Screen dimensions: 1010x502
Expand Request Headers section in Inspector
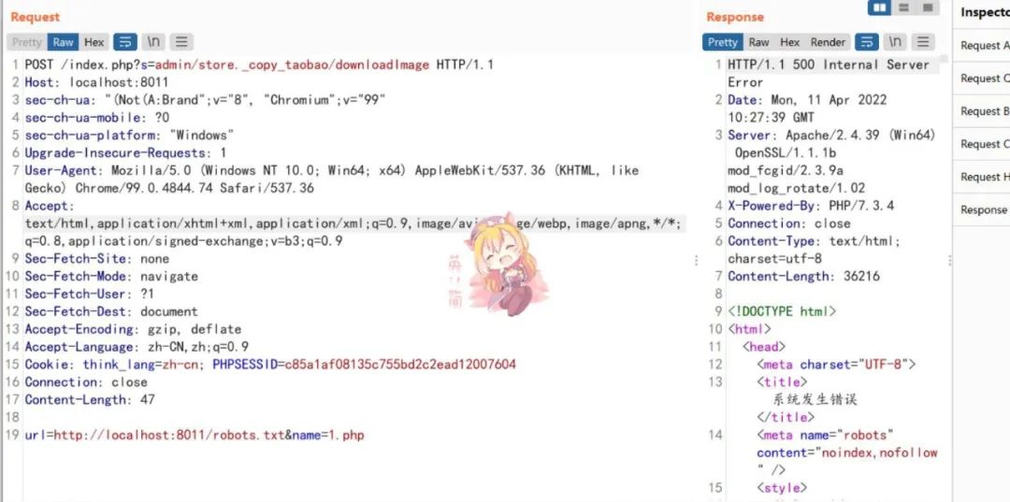pos(982,177)
